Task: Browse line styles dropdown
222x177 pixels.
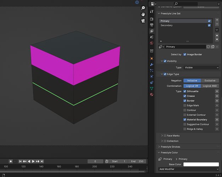Action: [161, 47]
